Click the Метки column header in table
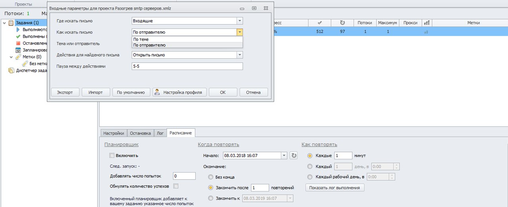Screen dimensions: 508x207 (x=473, y=23)
